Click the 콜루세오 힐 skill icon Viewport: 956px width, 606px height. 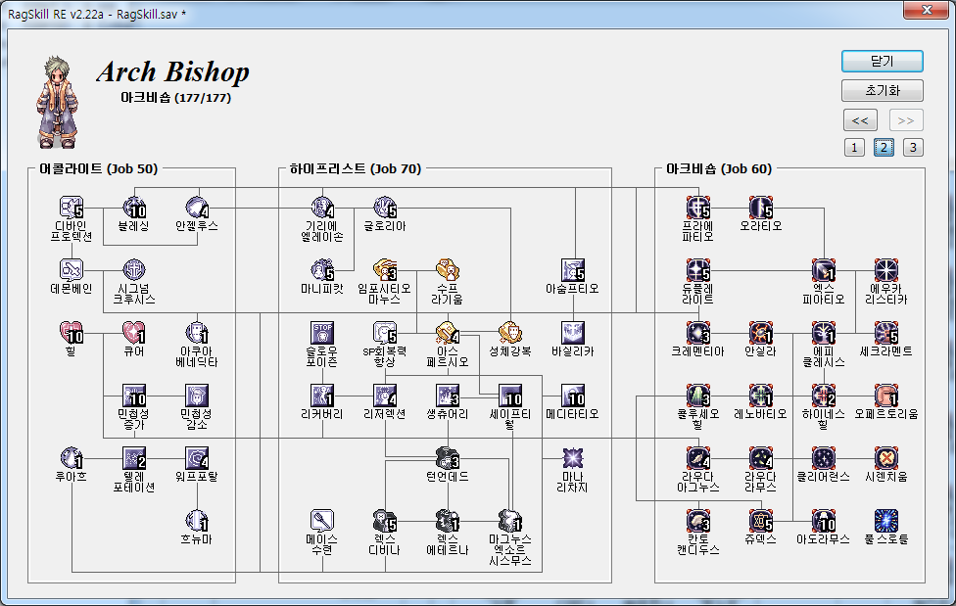[698, 396]
